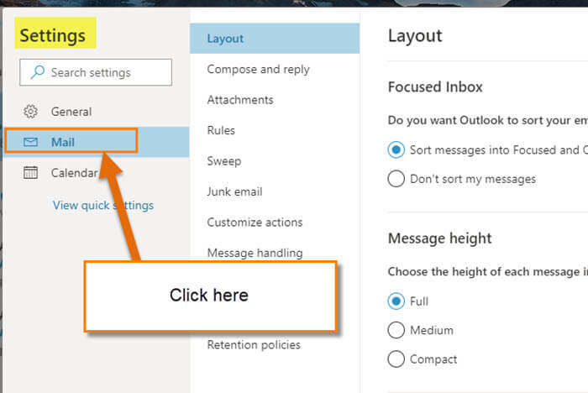This screenshot has width=588, height=393.
Task: Select Sort messages into Focused option
Action: [x=396, y=150]
